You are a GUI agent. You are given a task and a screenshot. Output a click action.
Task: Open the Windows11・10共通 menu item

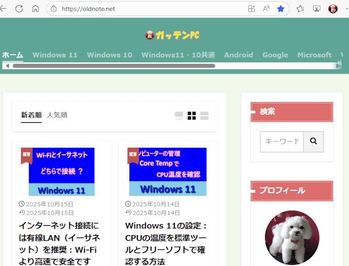click(x=178, y=55)
